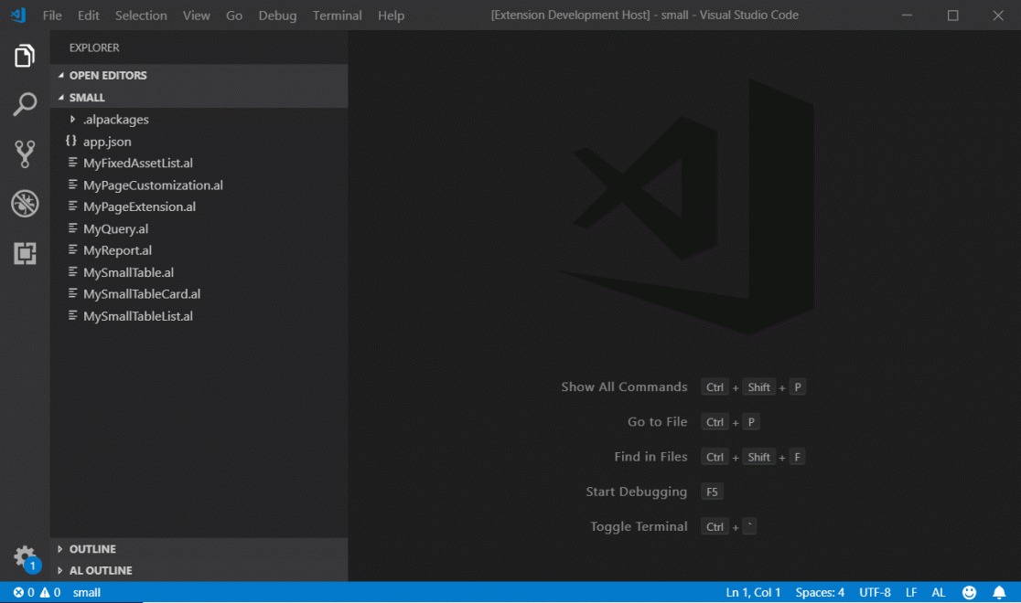Expand the OUTLINE panel
This screenshot has width=1021, height=603.
click(91, 548)
